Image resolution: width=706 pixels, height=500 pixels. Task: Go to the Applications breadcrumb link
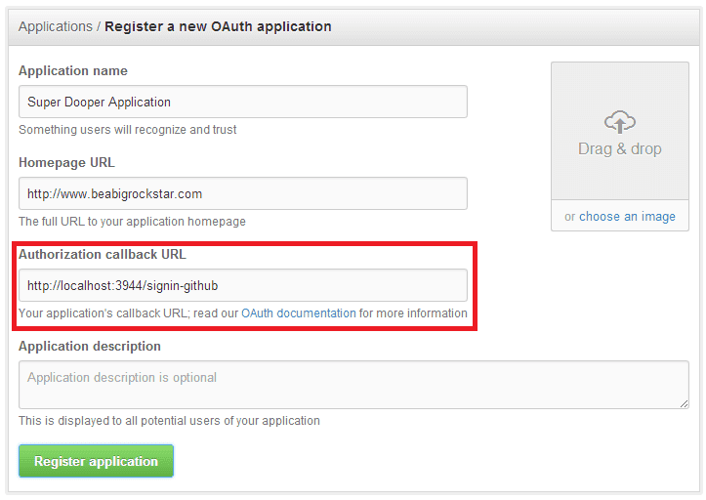pos(55,26)
